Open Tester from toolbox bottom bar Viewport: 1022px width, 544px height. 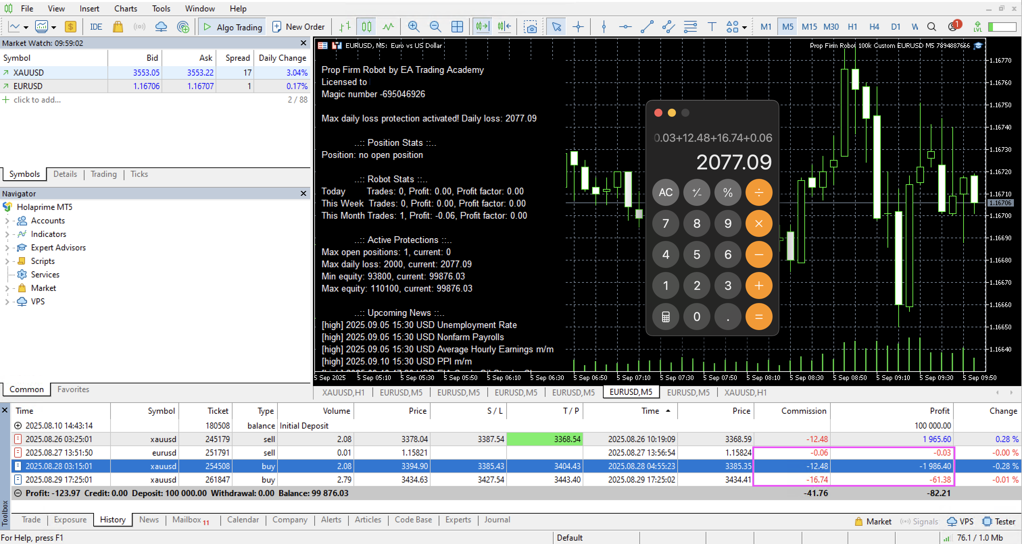(999, 521)
